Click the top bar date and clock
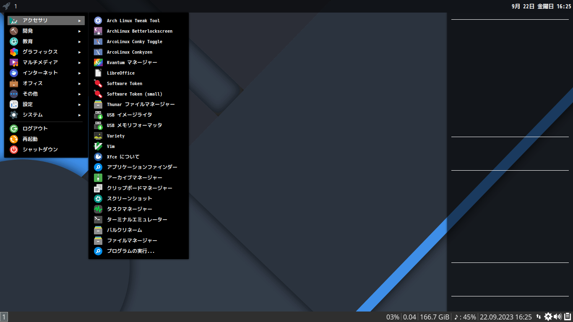Screen dimensions: 573x322 coord(542,6)
